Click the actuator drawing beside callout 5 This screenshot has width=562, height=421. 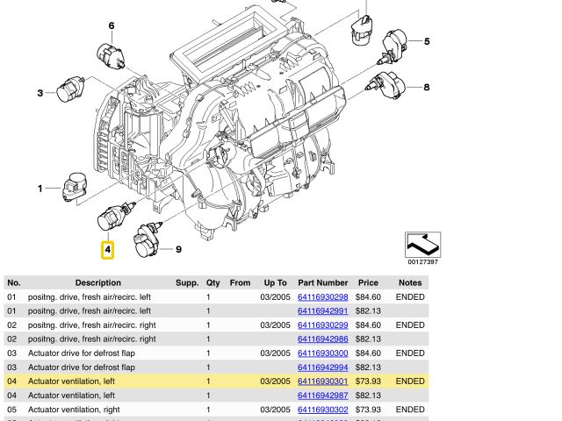393,44
